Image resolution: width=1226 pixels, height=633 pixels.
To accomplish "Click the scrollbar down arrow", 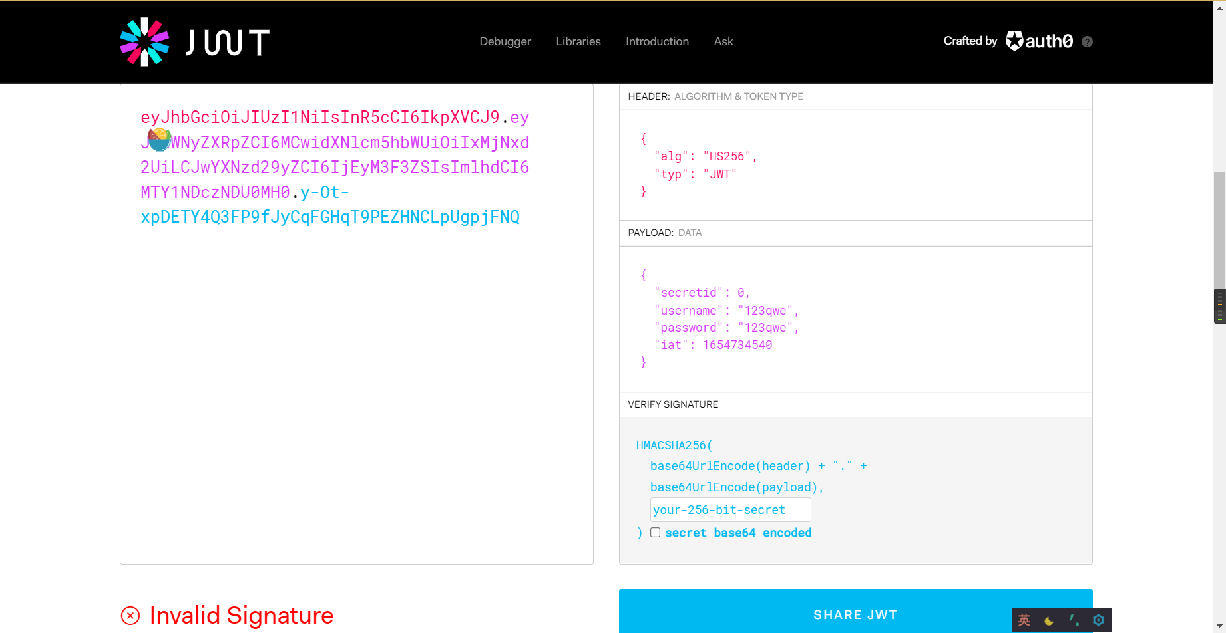I will pos(1219,626).
